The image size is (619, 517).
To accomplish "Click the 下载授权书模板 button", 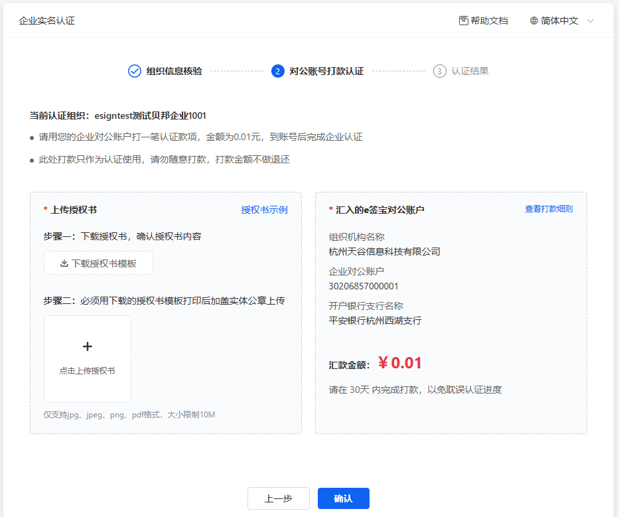I will 99,263.
